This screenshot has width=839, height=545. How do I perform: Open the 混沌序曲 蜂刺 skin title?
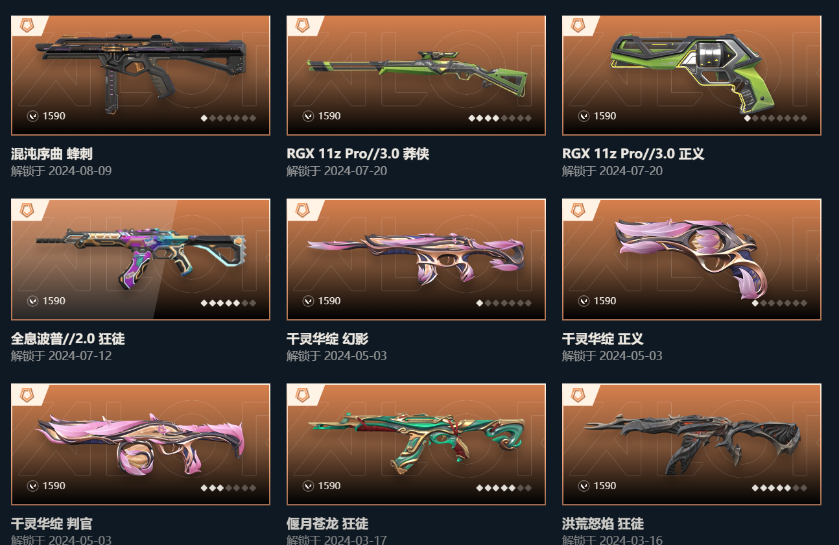[x=52, y=154]
